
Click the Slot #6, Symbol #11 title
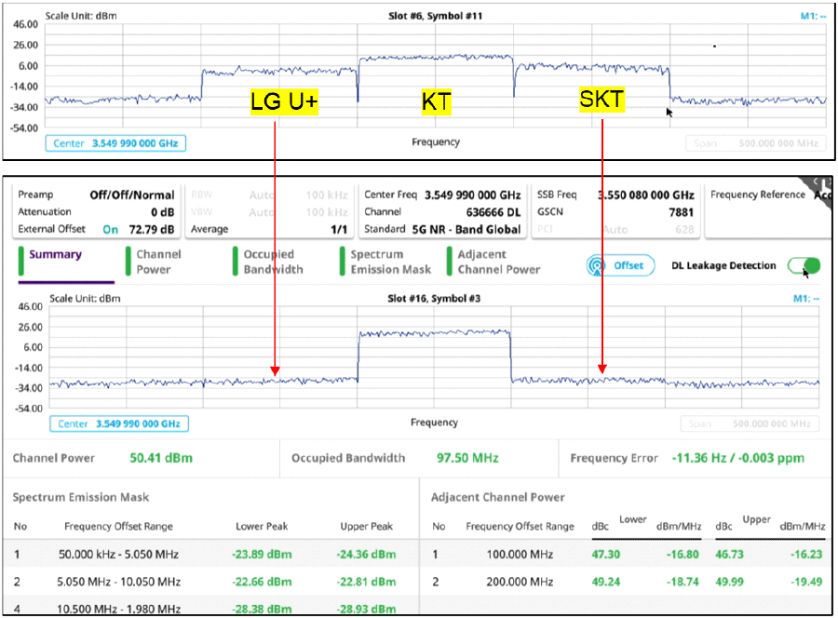pos(435,16)
